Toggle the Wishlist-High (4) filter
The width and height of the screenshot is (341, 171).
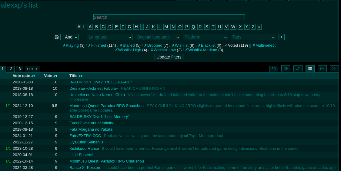pos(131,50)
